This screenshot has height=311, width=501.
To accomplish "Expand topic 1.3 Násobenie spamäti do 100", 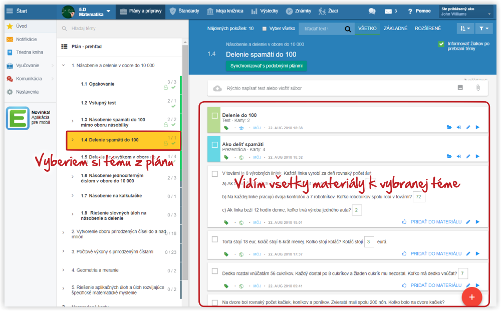I will [x=73, y=121].
